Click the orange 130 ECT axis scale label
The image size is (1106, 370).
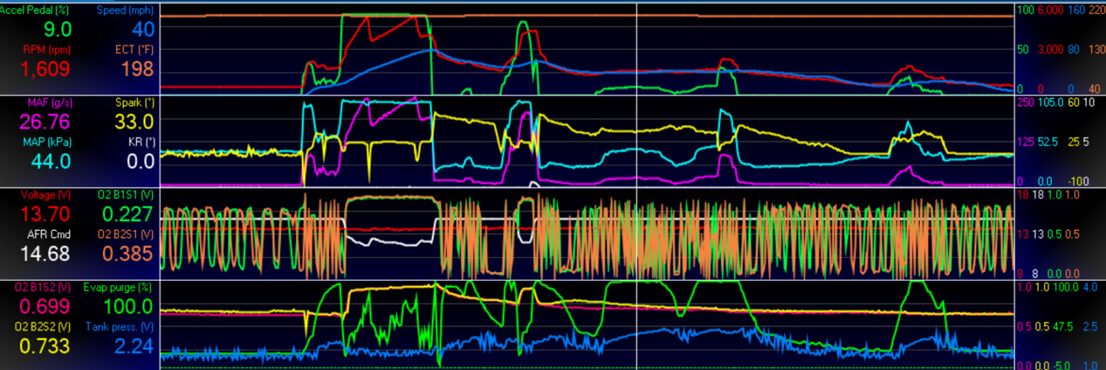coord(1097,50)
